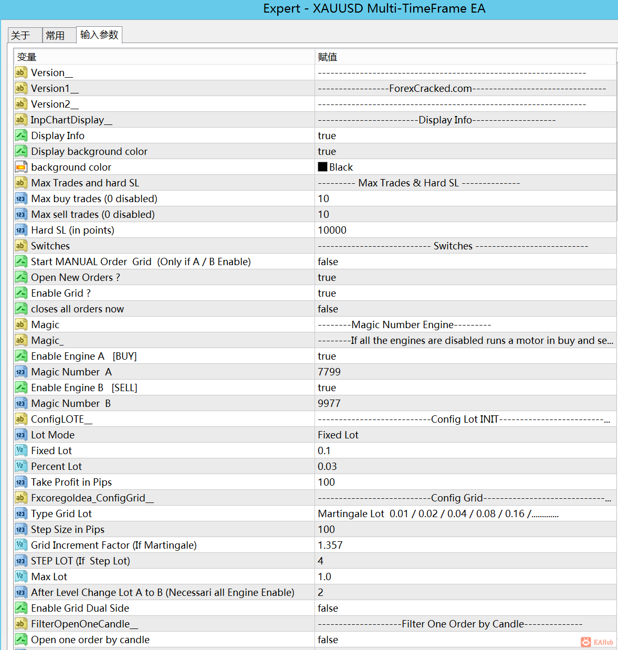Click the integer icon beside Max sell trades

[21, 214]
